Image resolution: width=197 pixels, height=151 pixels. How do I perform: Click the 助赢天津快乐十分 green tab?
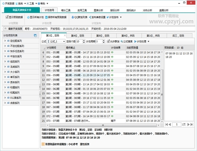point(22,10)
